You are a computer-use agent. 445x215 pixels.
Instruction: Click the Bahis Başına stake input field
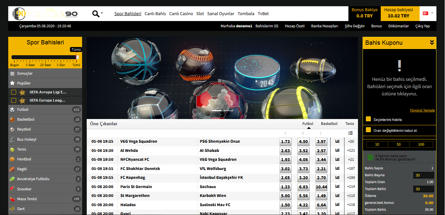tap(423, 175)
